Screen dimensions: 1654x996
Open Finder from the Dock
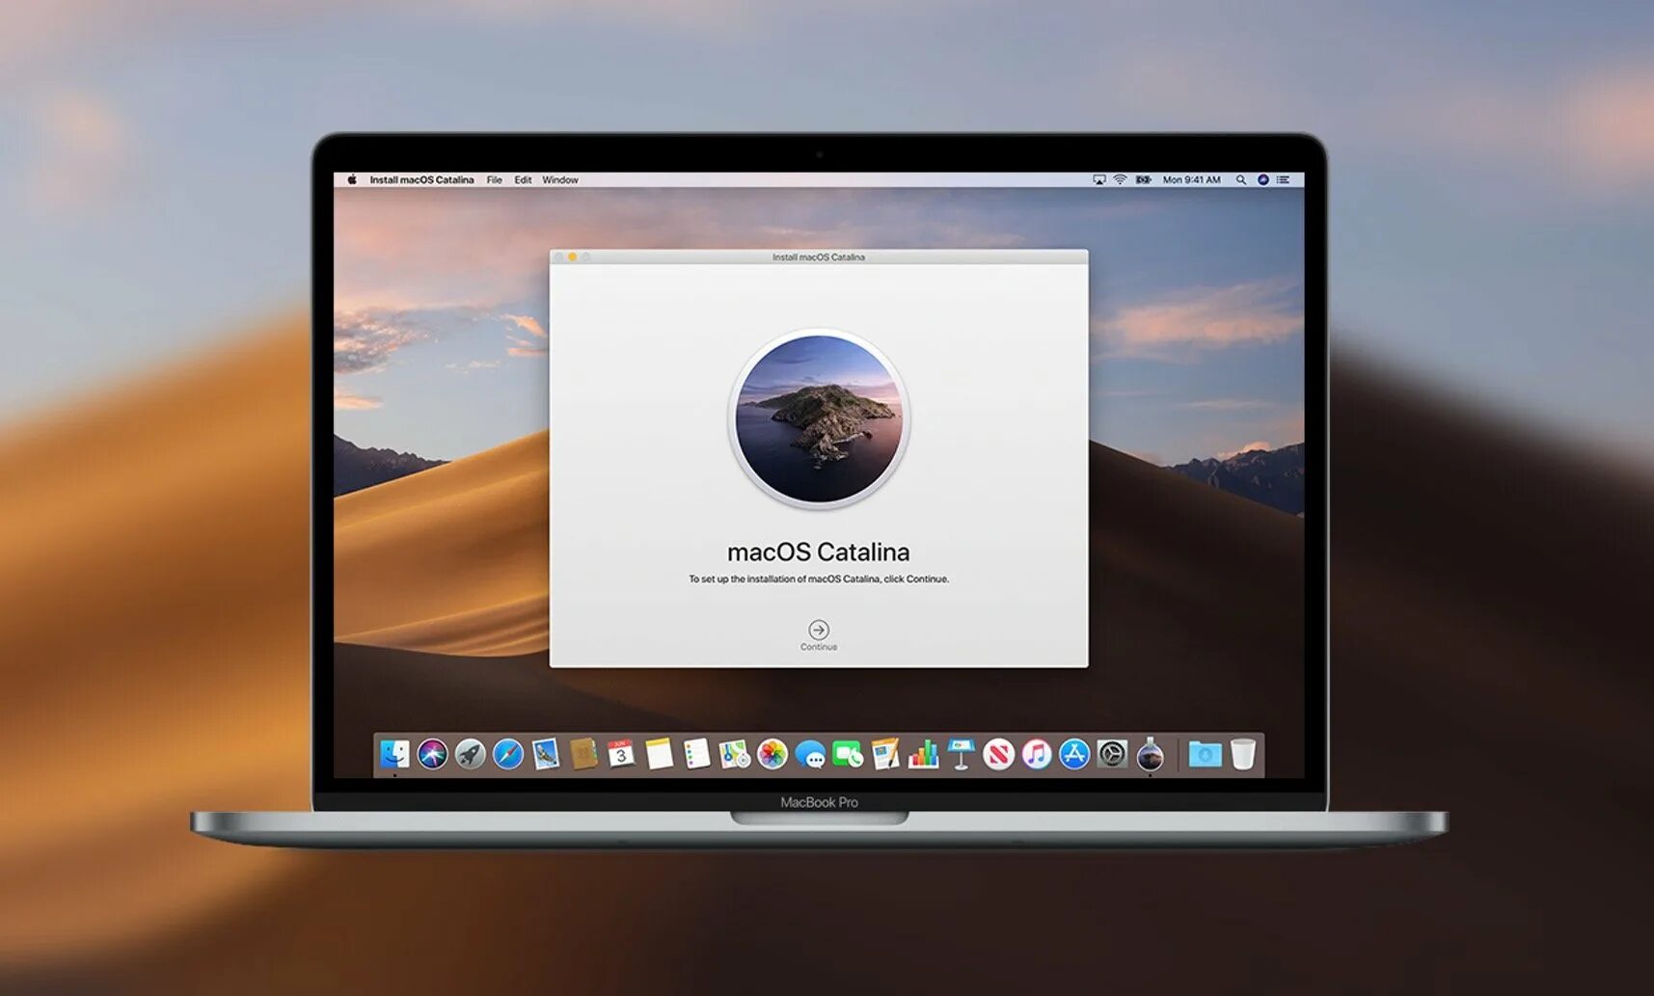click(394, 754)
